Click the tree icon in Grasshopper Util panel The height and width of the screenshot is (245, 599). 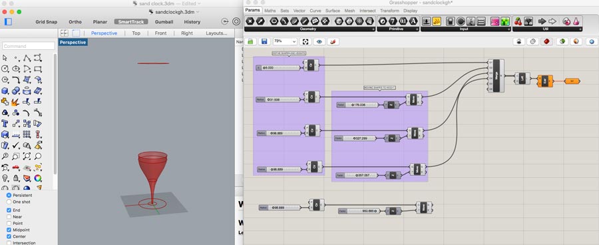point(528,21)
